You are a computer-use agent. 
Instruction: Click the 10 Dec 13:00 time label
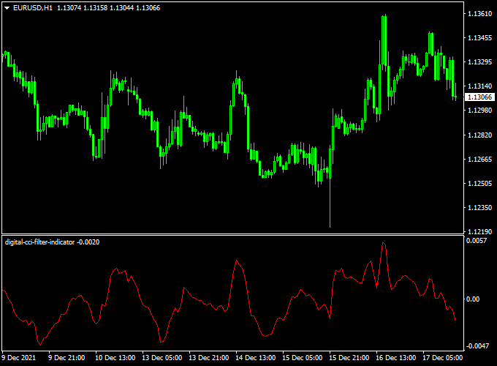(115, 358)
